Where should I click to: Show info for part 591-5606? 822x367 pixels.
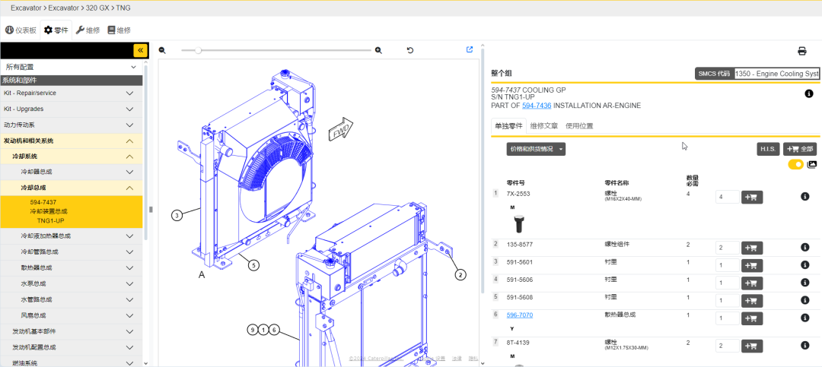[804, 283]
